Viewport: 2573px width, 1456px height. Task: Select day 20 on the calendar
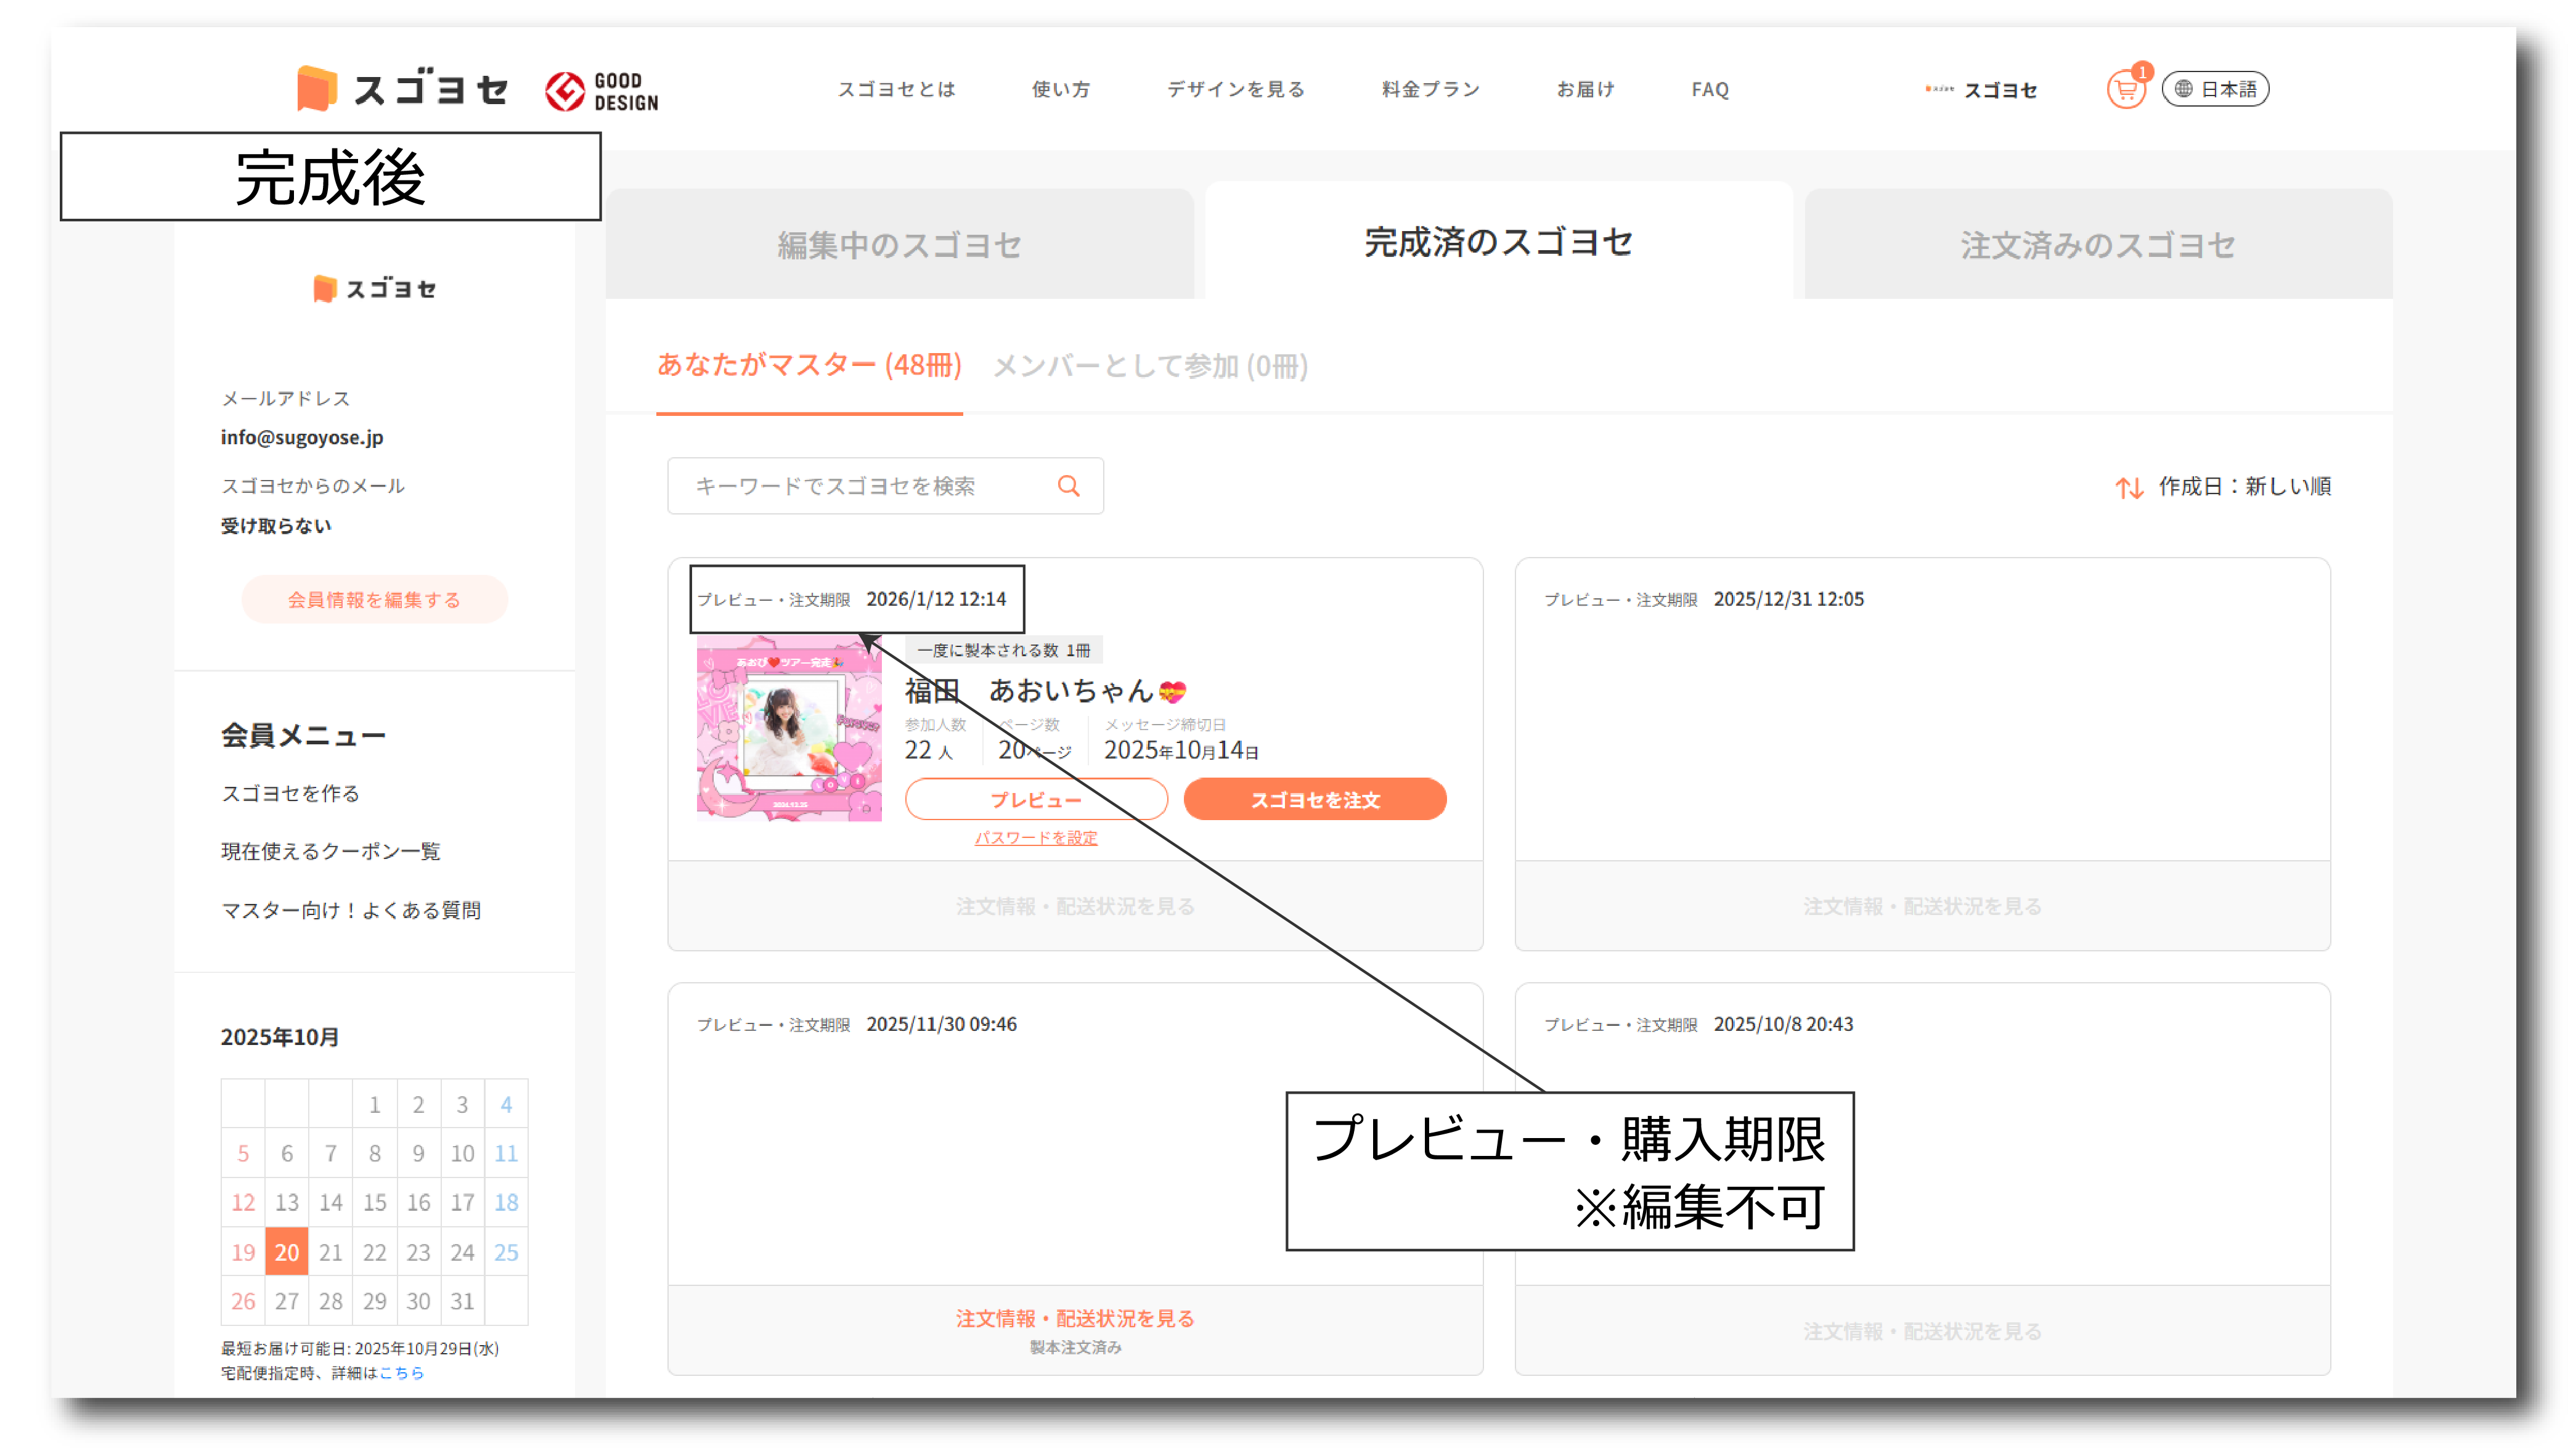(287, 1252)
